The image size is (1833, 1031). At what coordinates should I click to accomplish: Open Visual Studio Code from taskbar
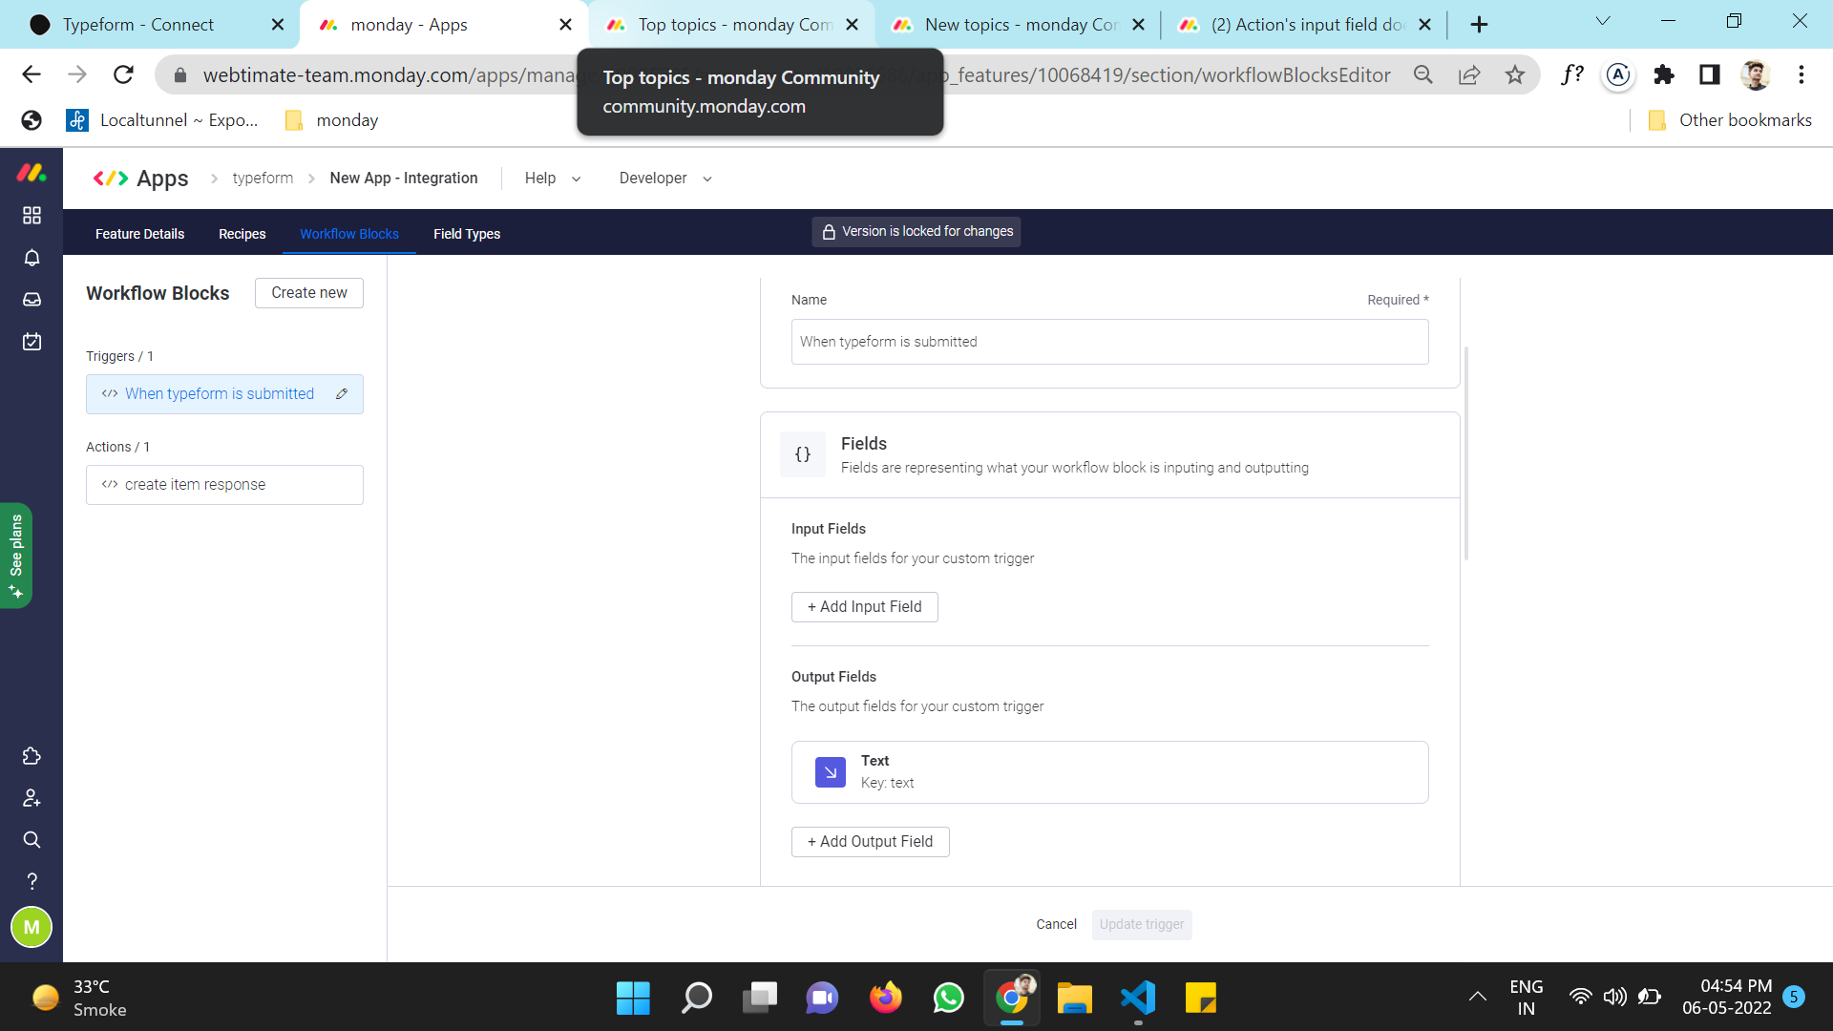(1138, 999)
